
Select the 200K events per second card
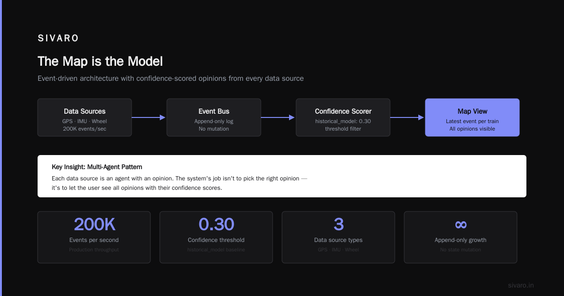(x=94, y=237)
